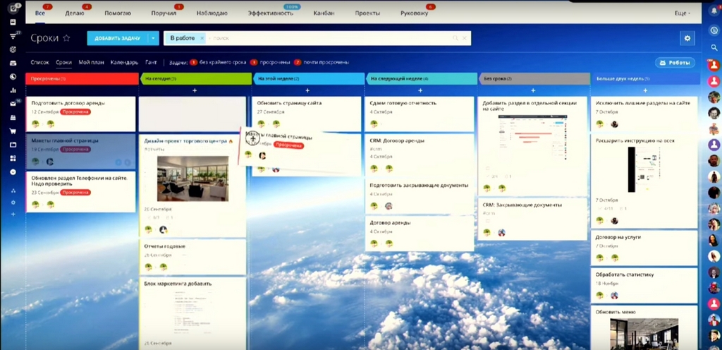The height and width of the screenshot is (350, 722).
Task: Click the magnifier search icon in right panel
Action: tap(714, 47)
